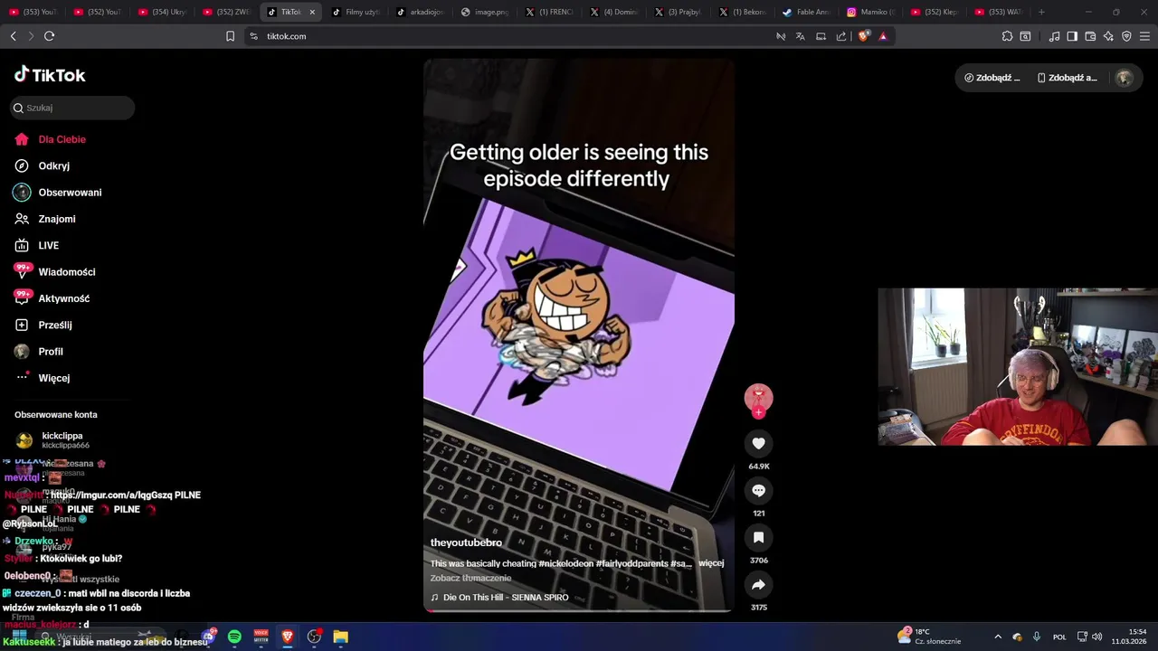Screen dimensions: 1158x651
Task: Switch to Fable Anm tab
Action: [807, 12]
